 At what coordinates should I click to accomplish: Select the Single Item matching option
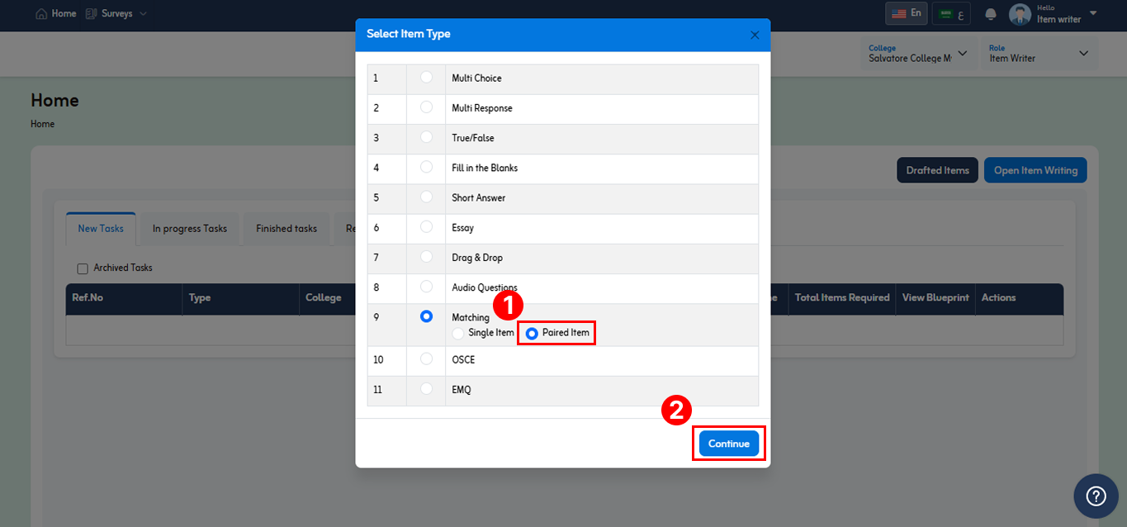click(x=458, y=333)
